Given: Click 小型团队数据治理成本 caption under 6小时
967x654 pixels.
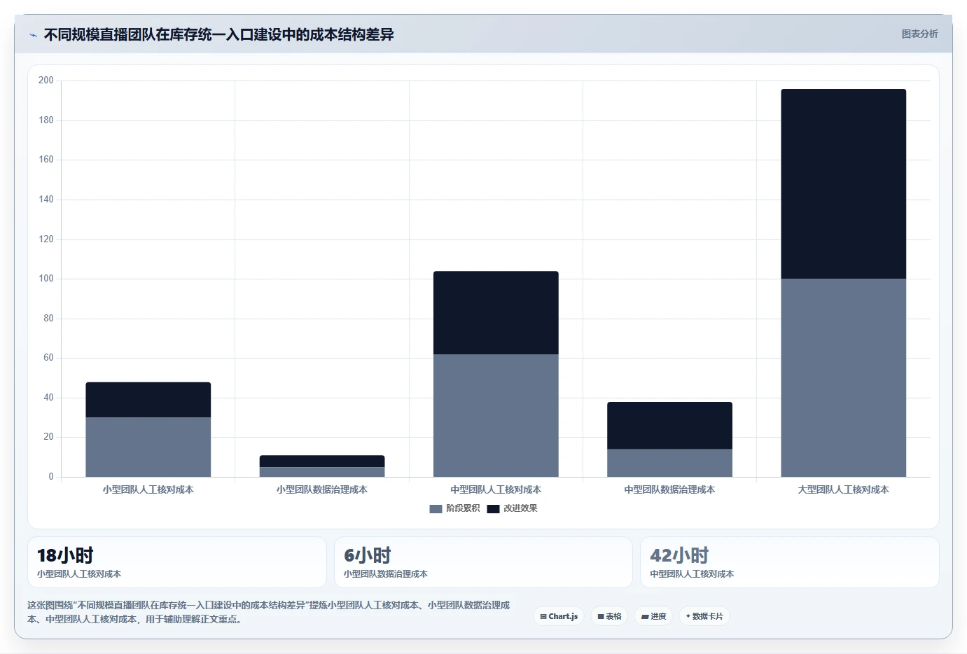Looking at the screenshot, I should 386,573.
